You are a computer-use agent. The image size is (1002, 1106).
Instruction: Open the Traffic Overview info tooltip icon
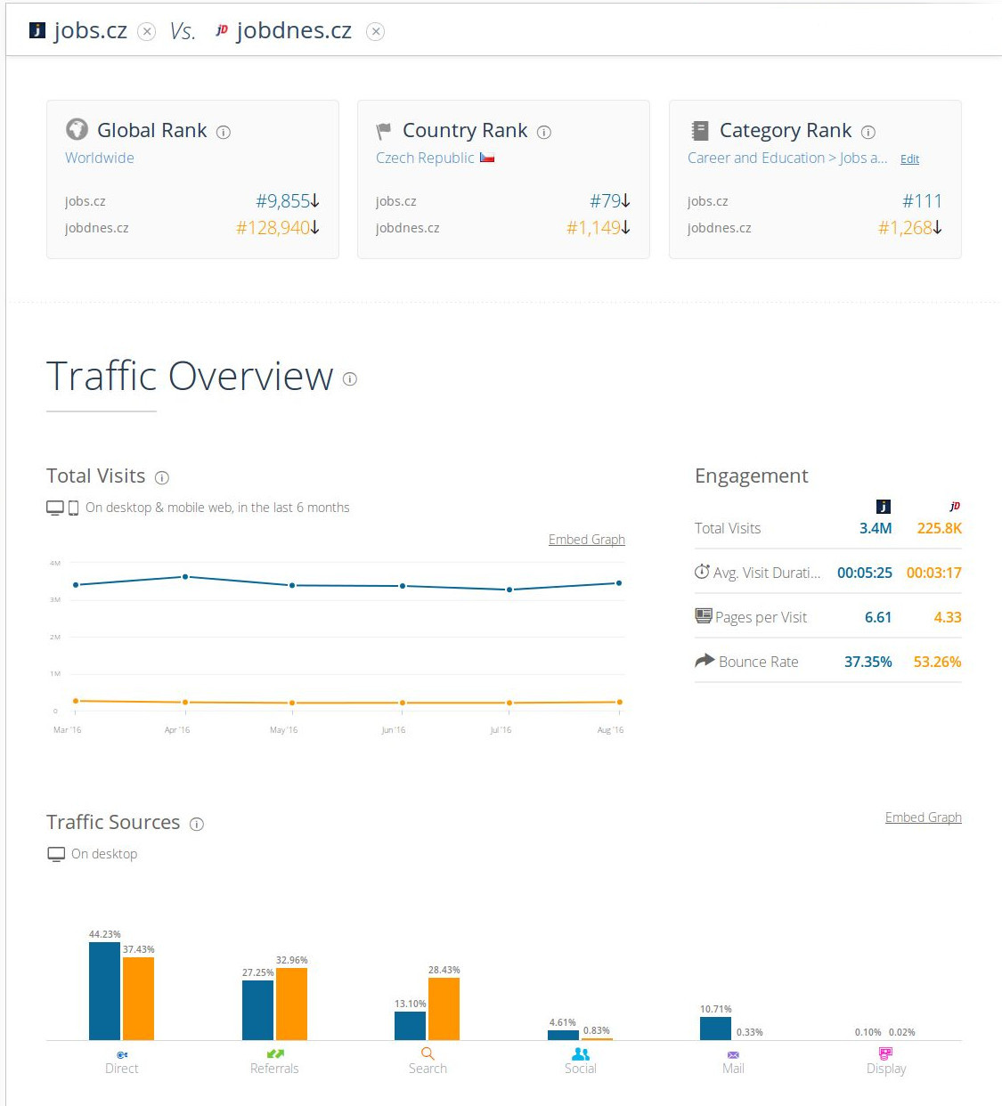pos(350,379)
